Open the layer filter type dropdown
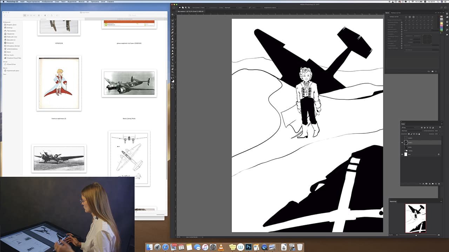Image resolution: width=449 pixels, height=252 pixels. click(x=408, y=127)
